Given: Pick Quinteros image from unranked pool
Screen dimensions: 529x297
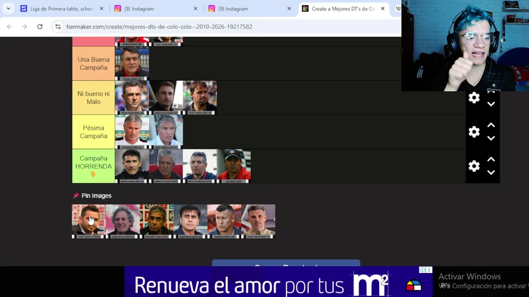Looking at the screenshot, I should tap(191, 222).
